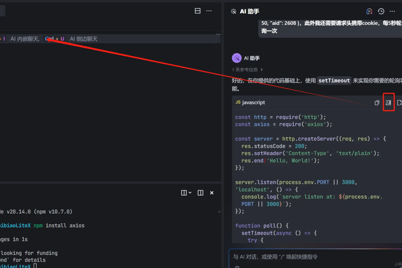
Task: Open AI assistant more options menu
Action: click(x=392, y=11)
